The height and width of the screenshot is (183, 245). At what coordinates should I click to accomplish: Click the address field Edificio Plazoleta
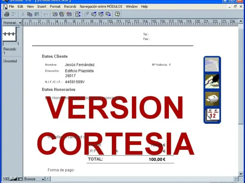(79, 71)
